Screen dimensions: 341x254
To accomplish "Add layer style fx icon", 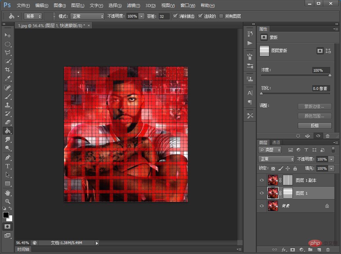I will pyautogui.click(x=284, y=249).
